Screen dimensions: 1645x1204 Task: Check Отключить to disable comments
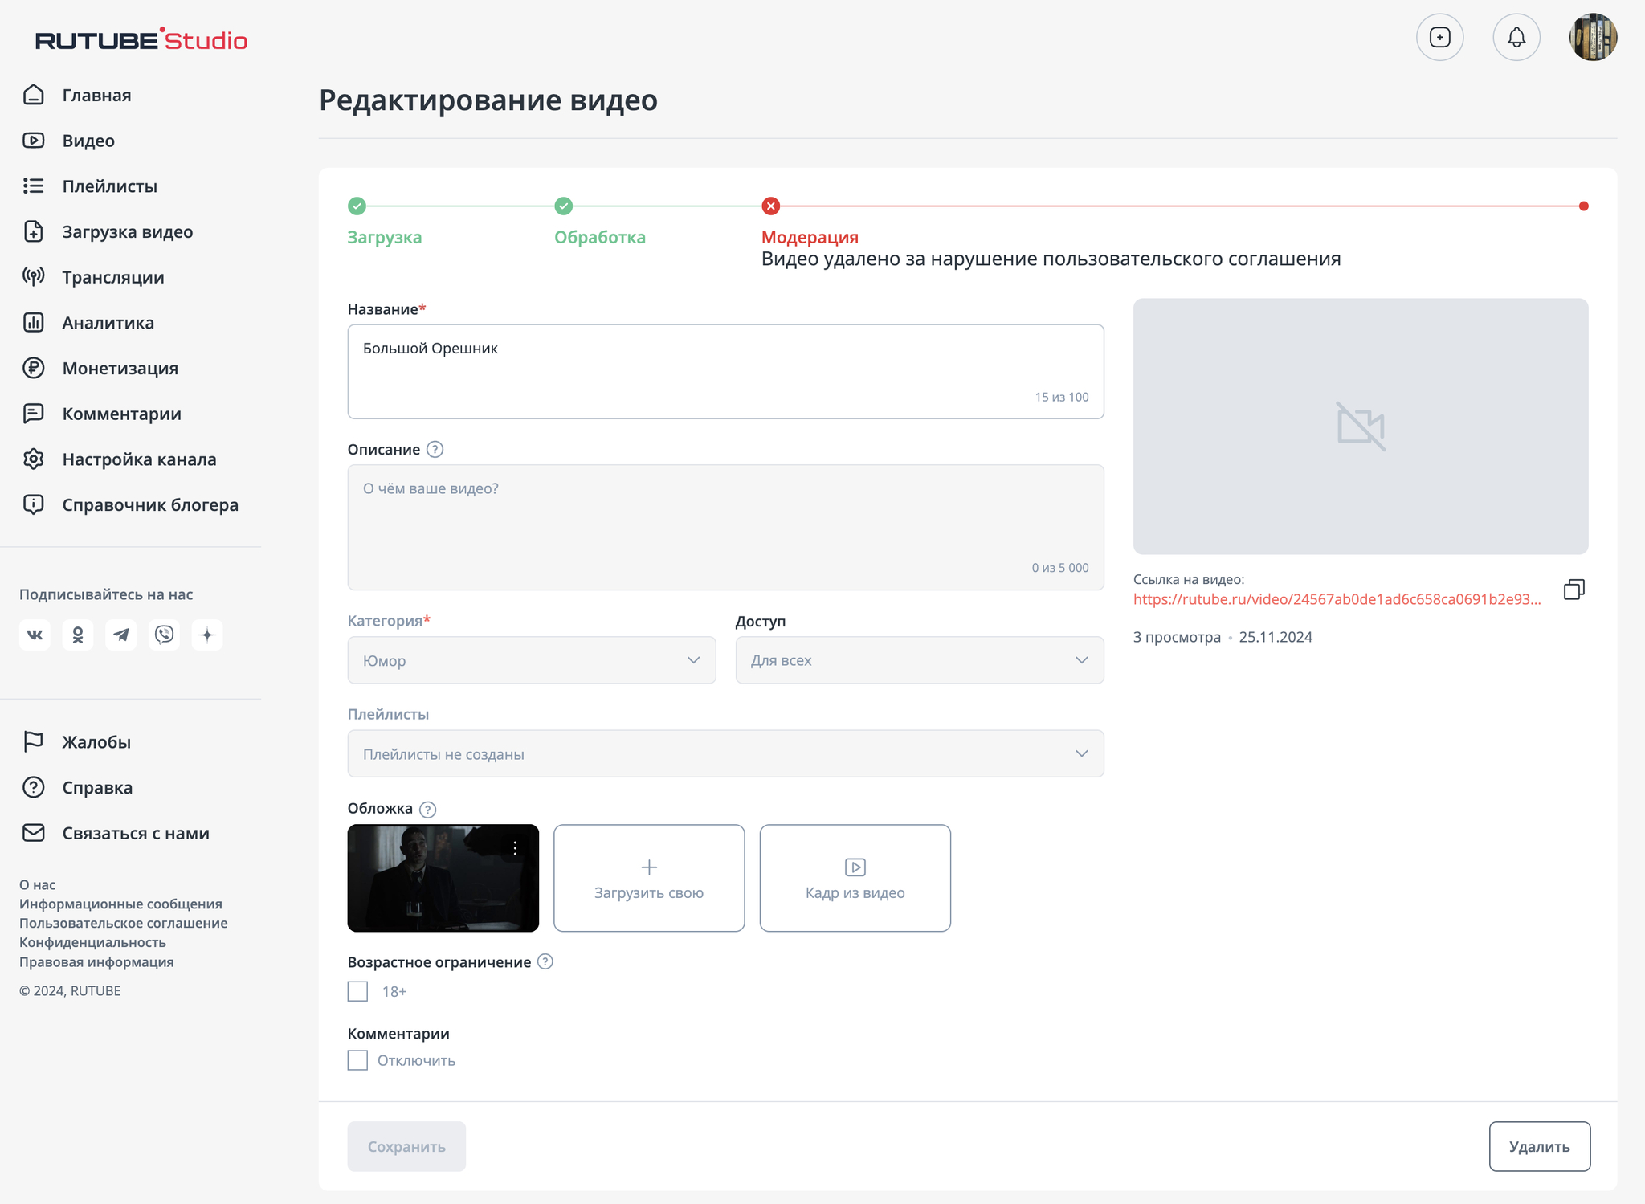pos(357,1060)
